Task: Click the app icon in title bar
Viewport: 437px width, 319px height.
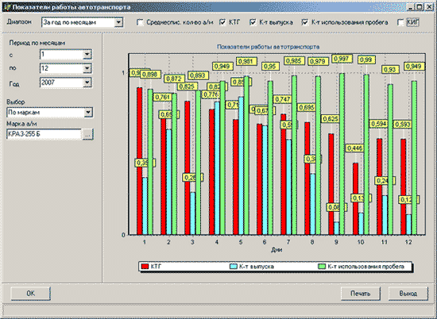Action: coord(7,7)
